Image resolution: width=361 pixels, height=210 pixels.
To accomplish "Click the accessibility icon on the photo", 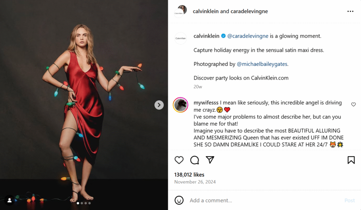I will click(9, 200).
